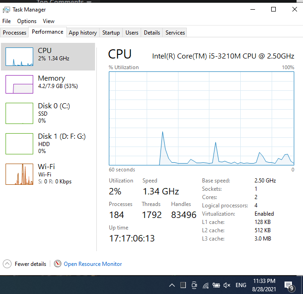Close the Task Manager window
303x294 pixels.
[295, 9]
